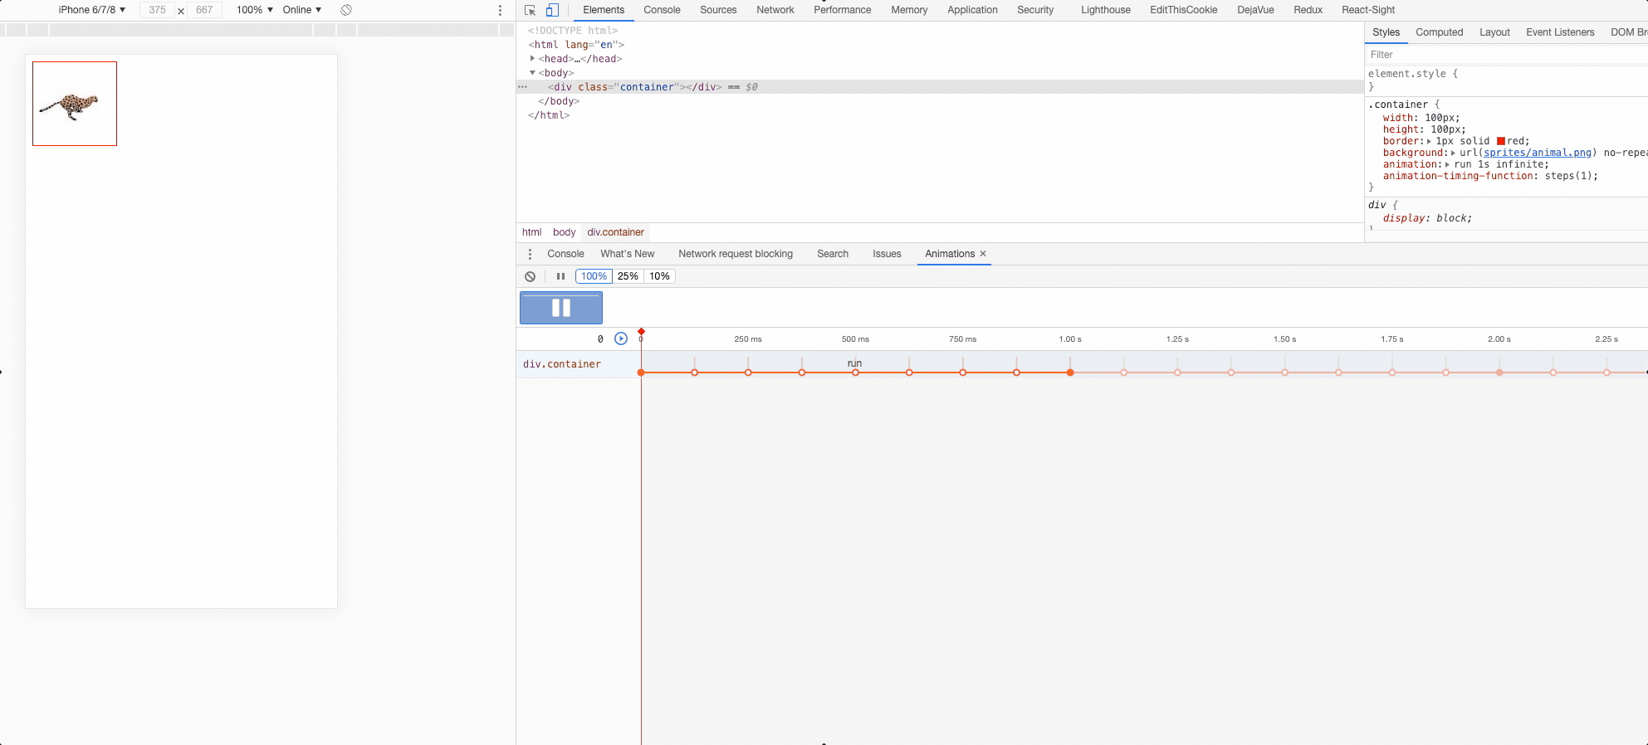
Task: Expand the head element in DOM tree
Action: point(532,59)
